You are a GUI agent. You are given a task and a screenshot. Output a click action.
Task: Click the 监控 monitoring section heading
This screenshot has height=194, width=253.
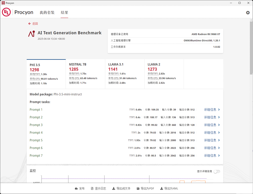[x=33, y=171]
